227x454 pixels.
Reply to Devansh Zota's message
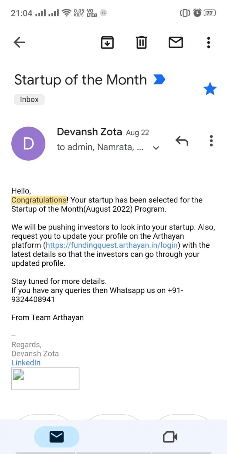pos(182,141)
